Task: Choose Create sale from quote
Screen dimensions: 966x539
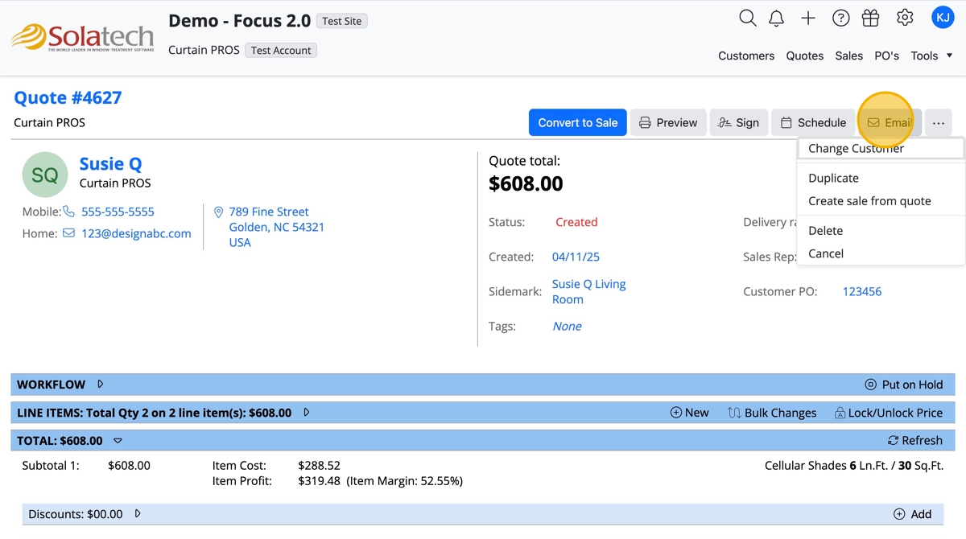Action: tap(869, 201)
